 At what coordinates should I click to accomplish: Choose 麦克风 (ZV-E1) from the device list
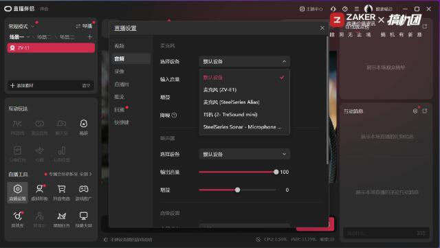coord(244,90)
